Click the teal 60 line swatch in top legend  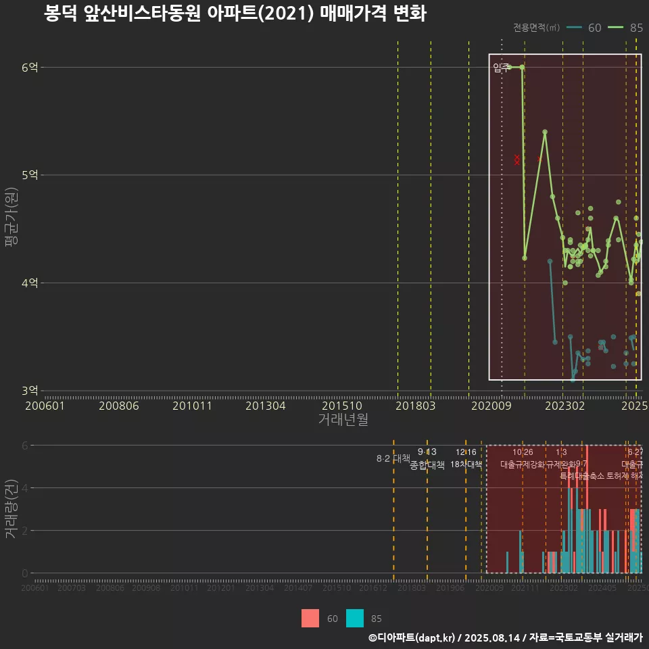(574, 28)
